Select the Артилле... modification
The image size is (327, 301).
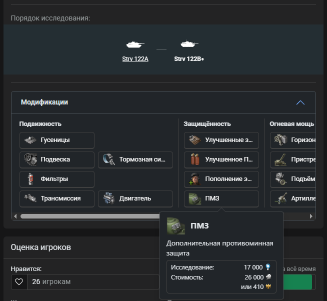(x=293, y=198)
